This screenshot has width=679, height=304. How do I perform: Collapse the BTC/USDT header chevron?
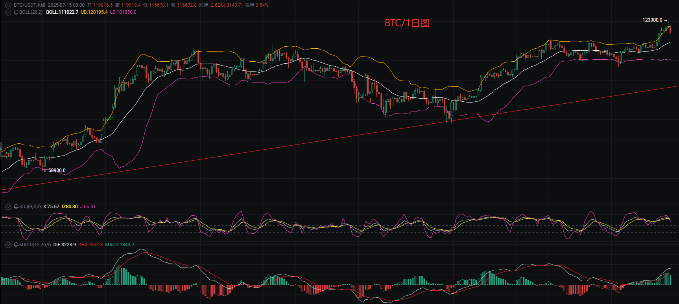point(8,5)
